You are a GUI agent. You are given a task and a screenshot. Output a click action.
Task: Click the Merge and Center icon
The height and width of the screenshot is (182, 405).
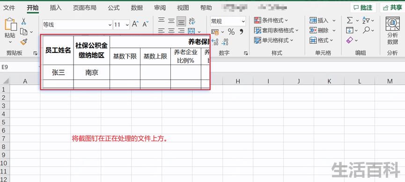(191, 31)
